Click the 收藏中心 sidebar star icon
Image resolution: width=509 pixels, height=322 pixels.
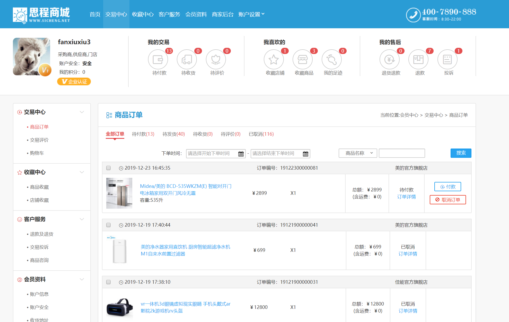[x=20, y=172]
